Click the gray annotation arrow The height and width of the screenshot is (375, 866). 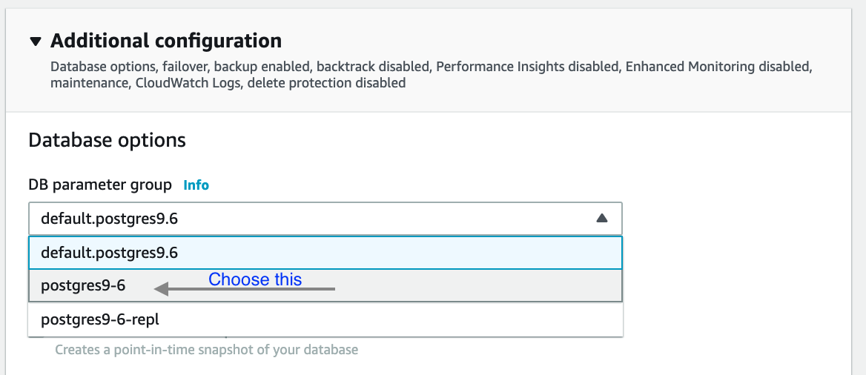click(x=245, y=290)
